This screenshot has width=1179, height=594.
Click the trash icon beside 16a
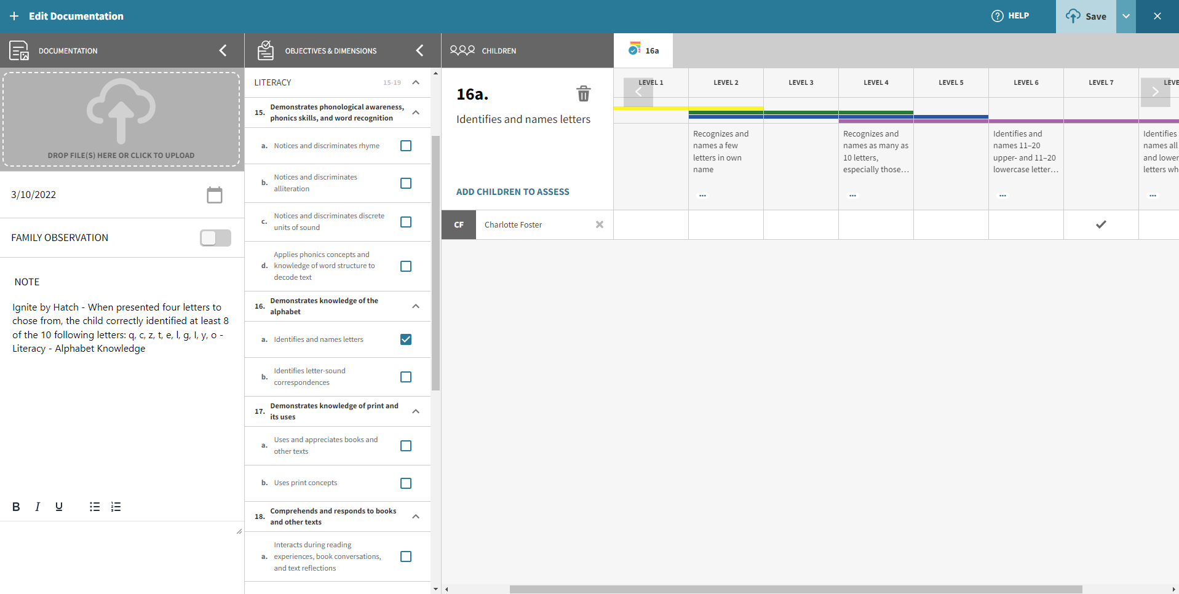click(583, 94)
